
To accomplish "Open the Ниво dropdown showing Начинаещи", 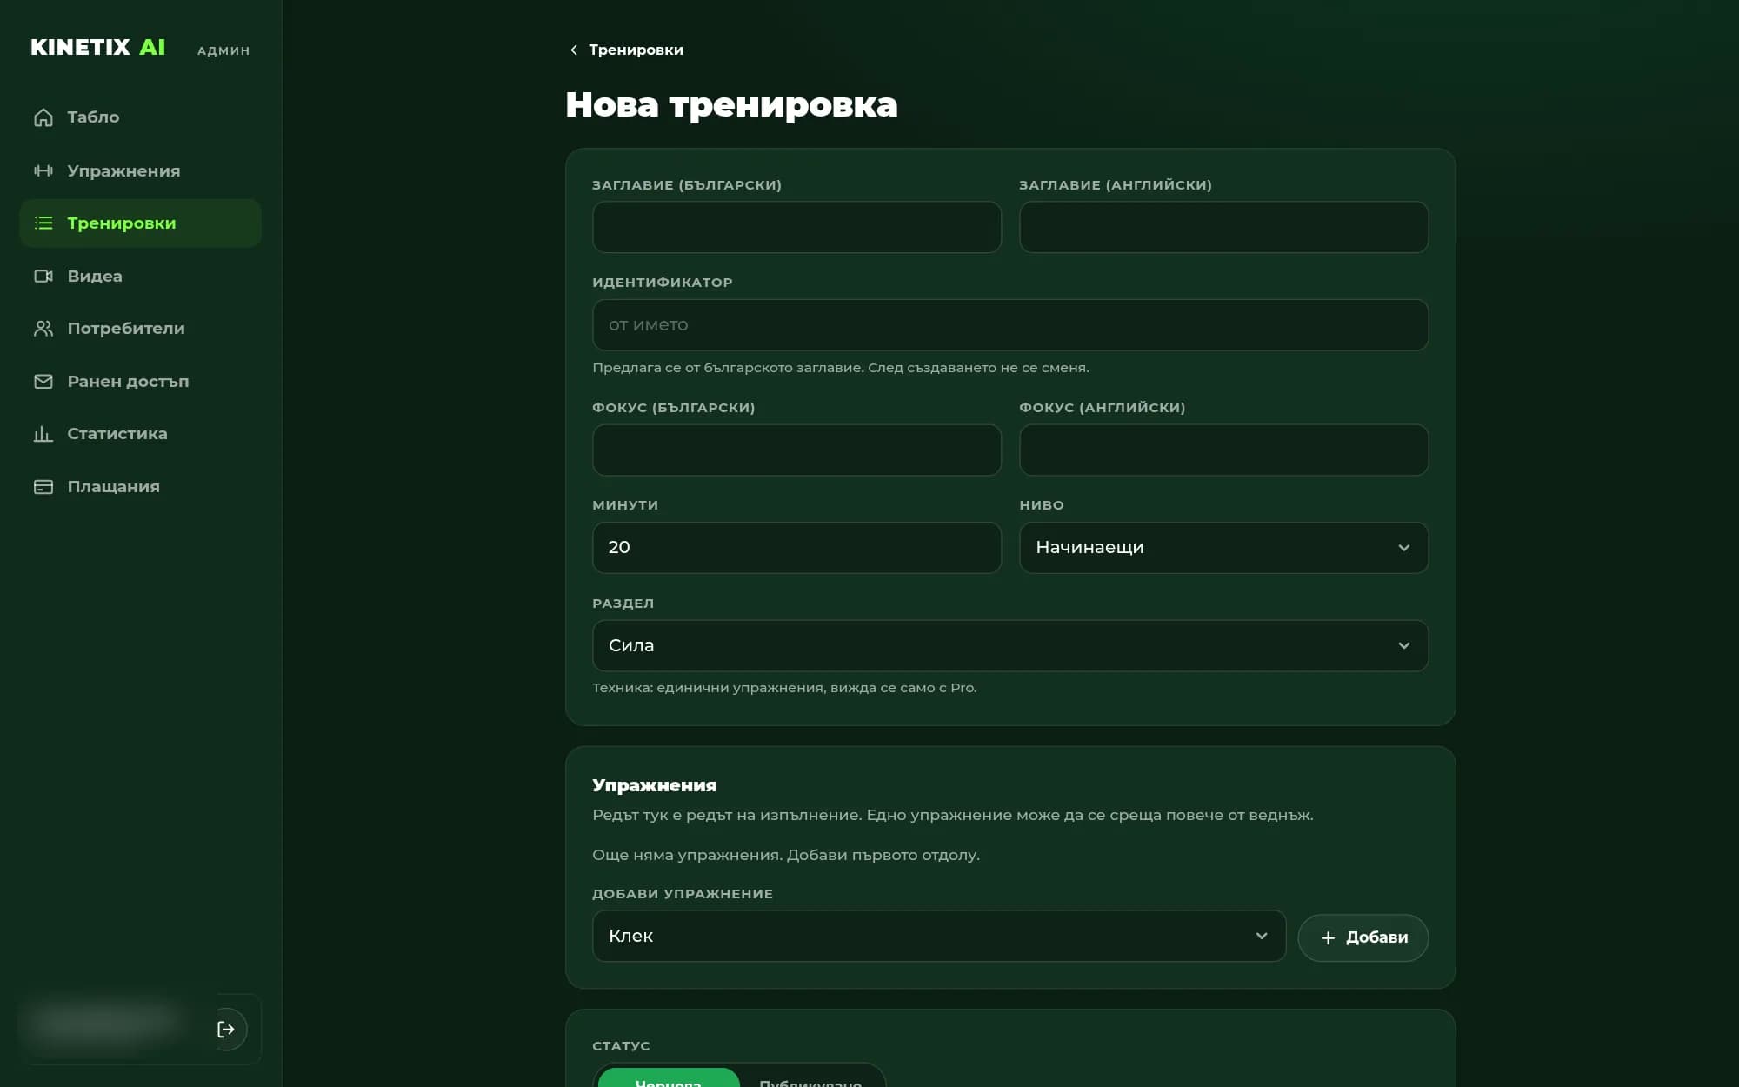I will coord(1223,548).
